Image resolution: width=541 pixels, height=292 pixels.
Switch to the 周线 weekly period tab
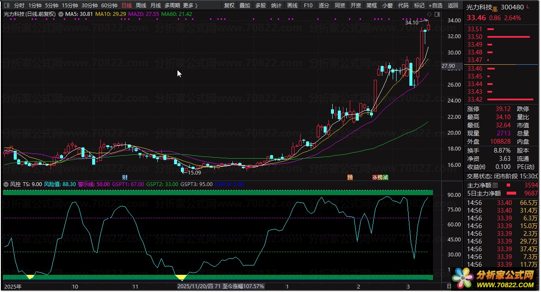[141, 6]
